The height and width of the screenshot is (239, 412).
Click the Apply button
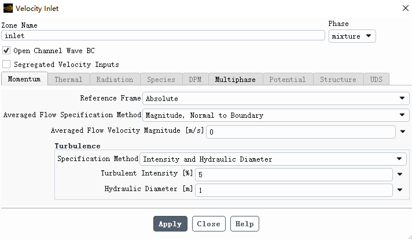pyautogui.click(x=170, y=224)
